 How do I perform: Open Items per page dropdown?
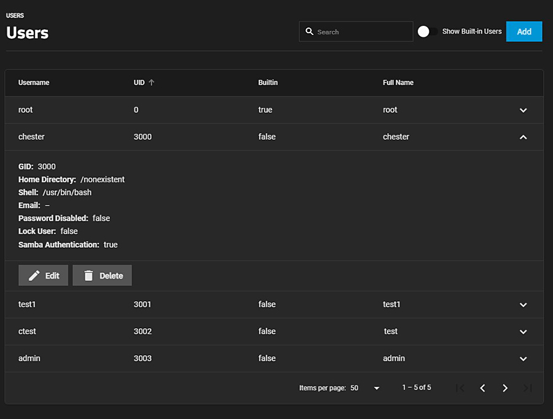pos(365,388)
